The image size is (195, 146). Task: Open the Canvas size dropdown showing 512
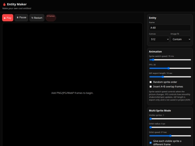(159, 39)
